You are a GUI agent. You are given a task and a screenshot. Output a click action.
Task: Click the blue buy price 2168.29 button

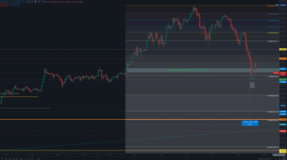[x=15, y=5]
